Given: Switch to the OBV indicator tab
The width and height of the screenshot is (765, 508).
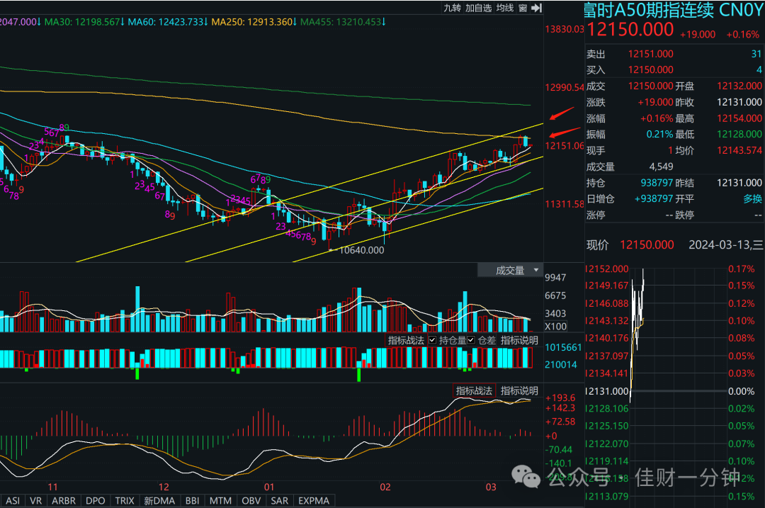Looking at the screenshot, I should click(x=251, y=501).
